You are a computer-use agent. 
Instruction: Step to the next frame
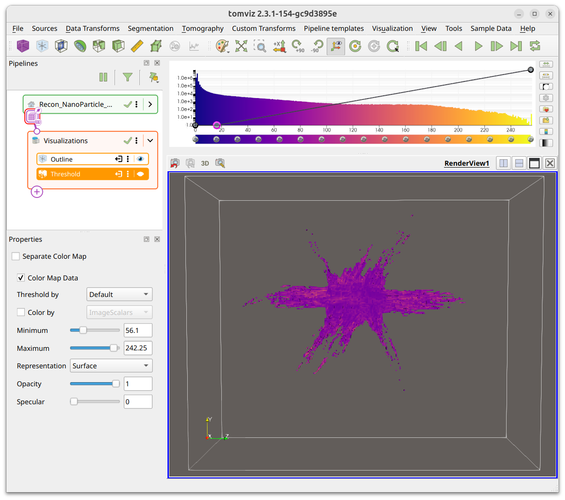point(497,46)
